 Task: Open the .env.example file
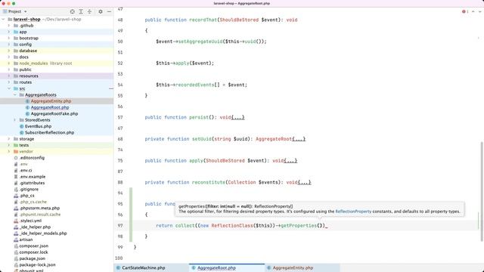(x=32, y=177)
